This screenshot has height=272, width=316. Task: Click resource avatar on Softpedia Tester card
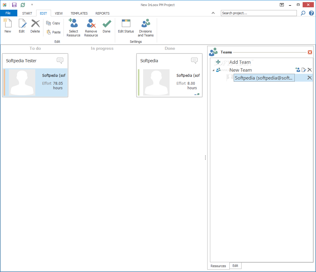pyautogui.click(x=22, y=82)
